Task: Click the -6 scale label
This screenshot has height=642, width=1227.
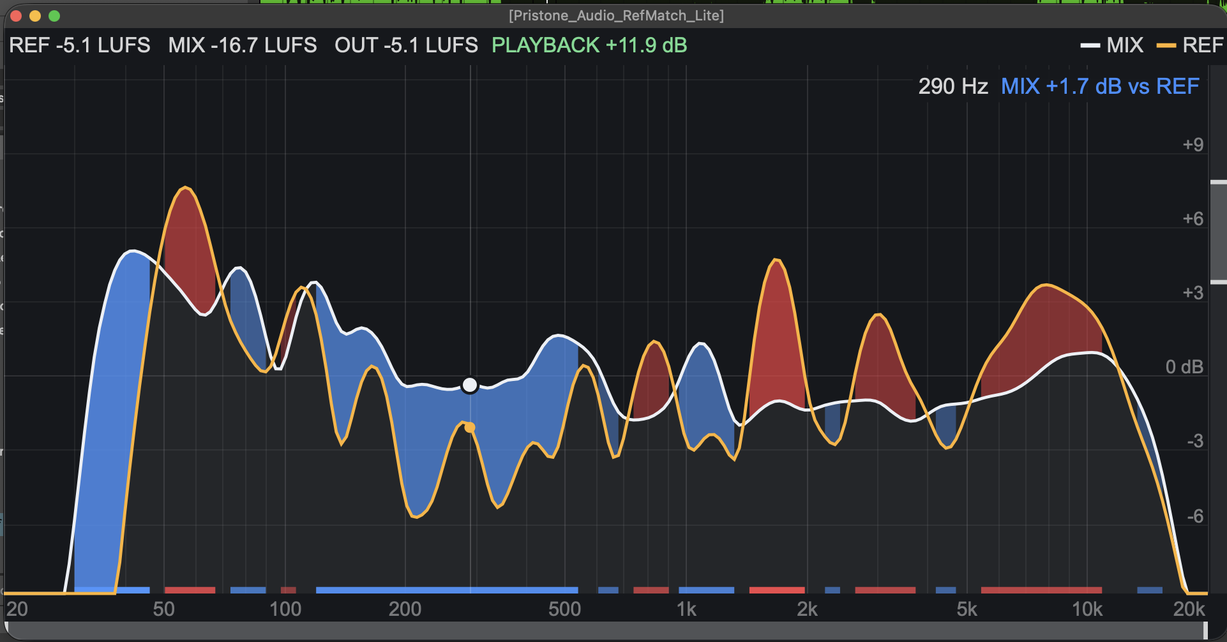Action: pyautogui.click(x=1194, y=516)
